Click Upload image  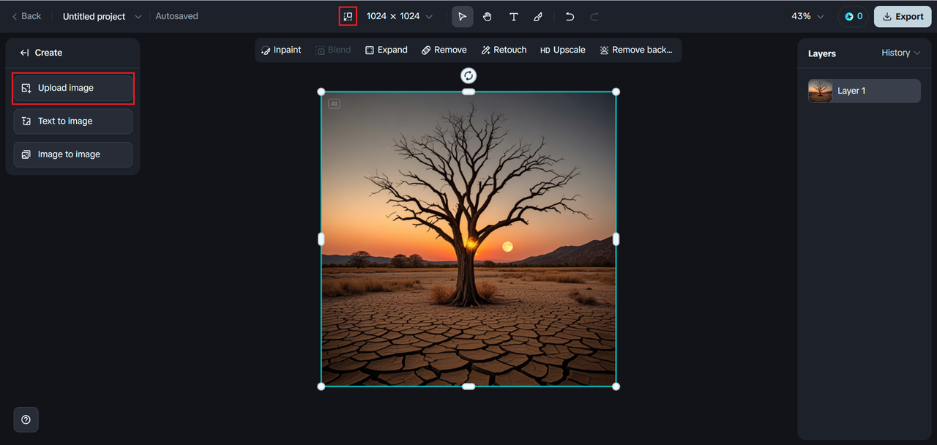click(x=73, y=88)
